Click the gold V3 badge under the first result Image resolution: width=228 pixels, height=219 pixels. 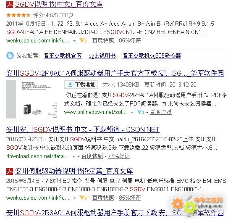tap(83, 40)
